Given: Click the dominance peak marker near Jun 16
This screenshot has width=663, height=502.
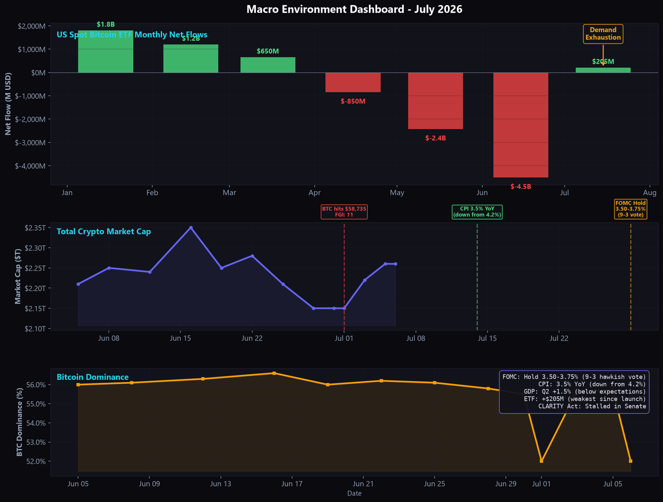Looking at the screenshot, I should point(274,373).
